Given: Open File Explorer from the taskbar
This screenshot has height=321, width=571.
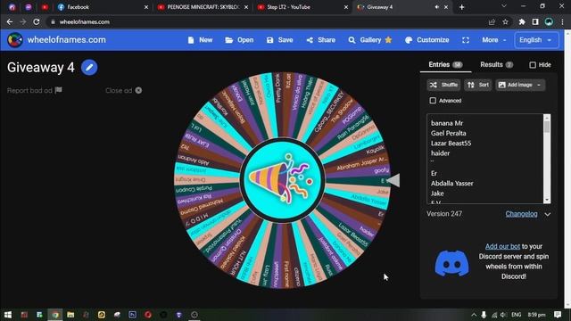Looking at the screenshot, I should 70,315.
